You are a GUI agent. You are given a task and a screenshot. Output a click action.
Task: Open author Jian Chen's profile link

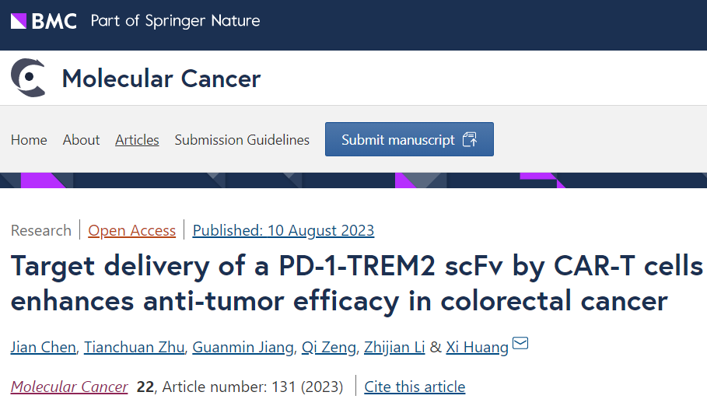point(44,347)
